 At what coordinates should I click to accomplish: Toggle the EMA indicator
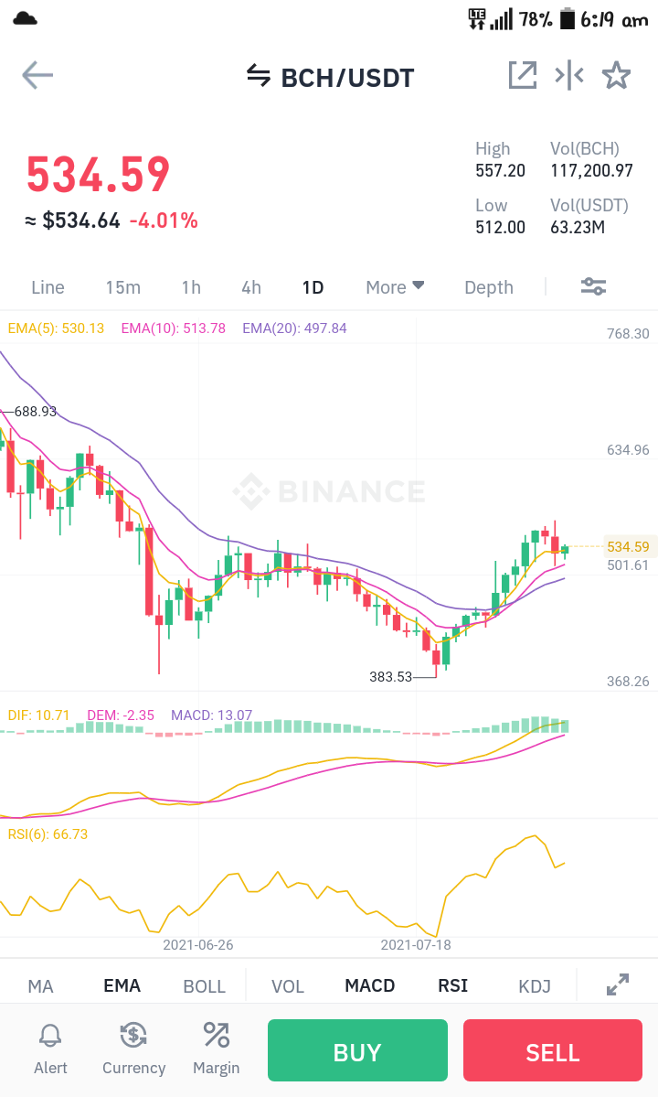pos(122,985)
